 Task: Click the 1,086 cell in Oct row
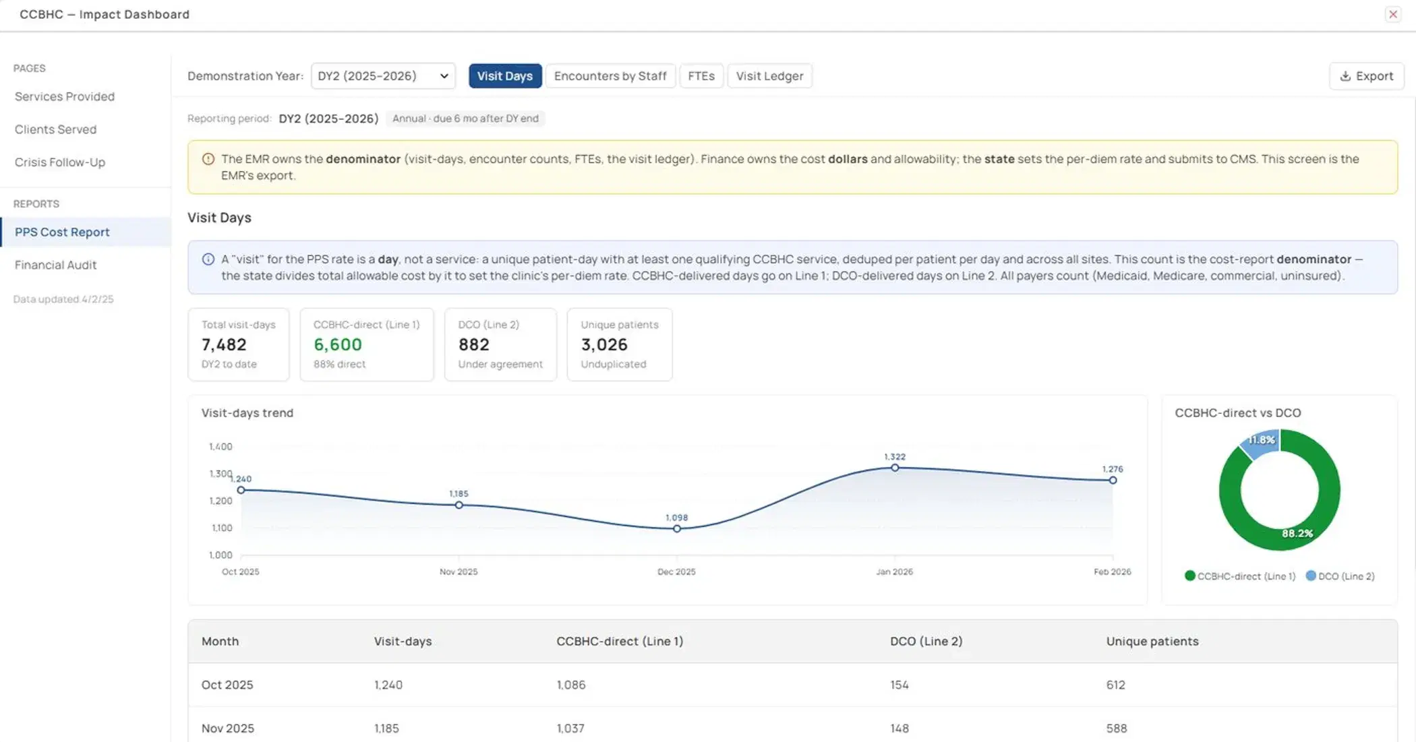(570, 685)
